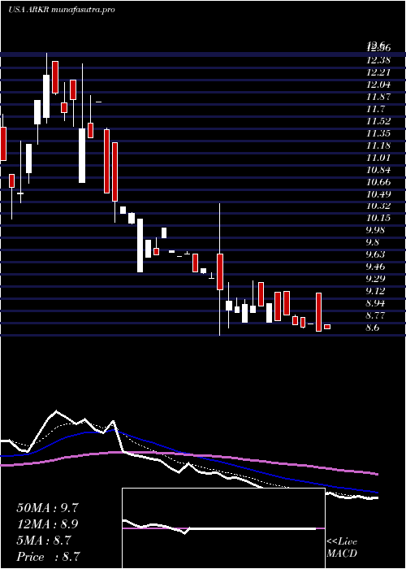Viewport: 406px width, 569px height.
Task: Click the 9.8 price axis label
Action: coord(373,242)
